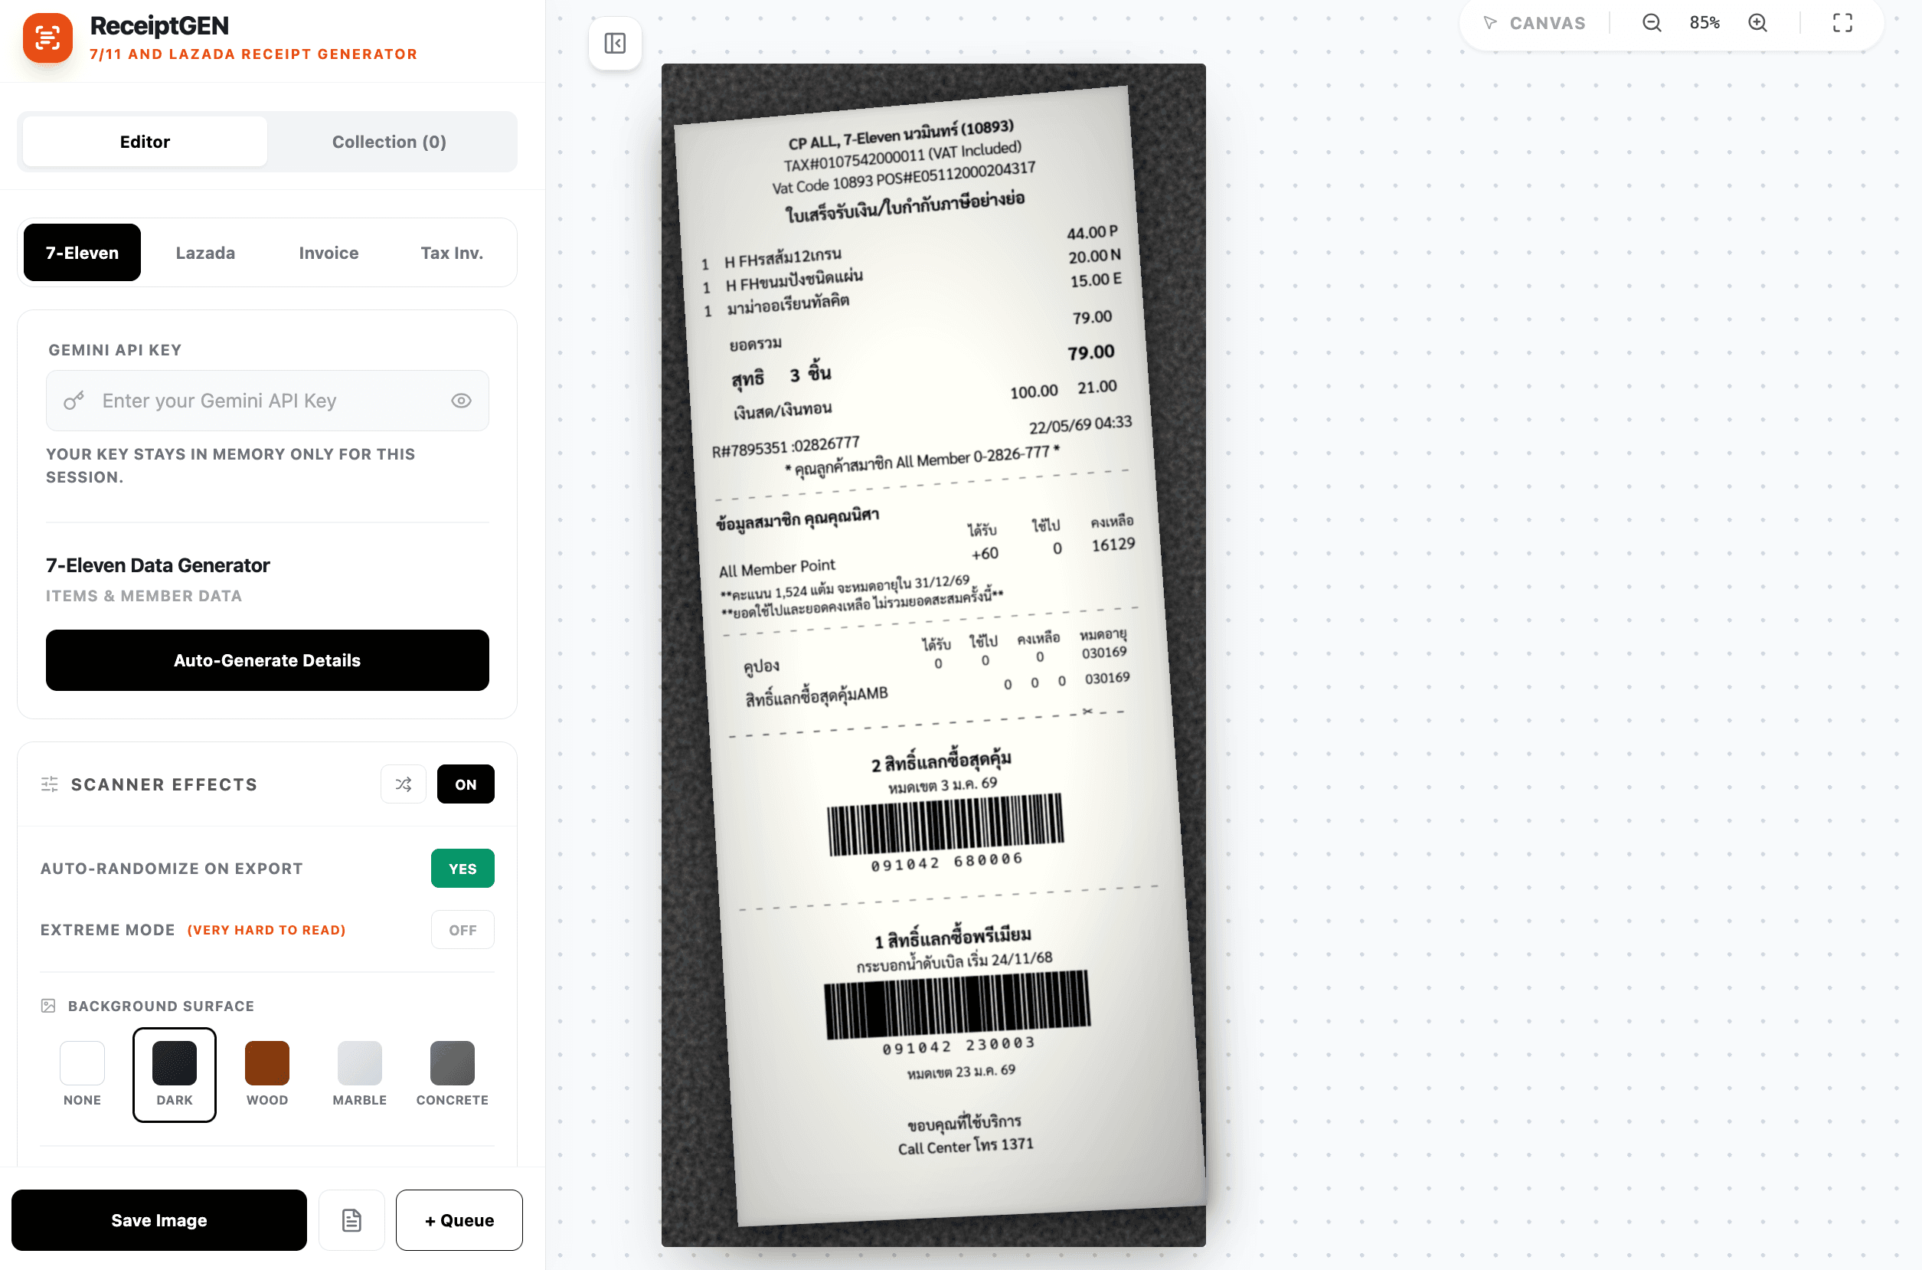Toggle Auto-Randomize on Export

[x=463, y=869]
